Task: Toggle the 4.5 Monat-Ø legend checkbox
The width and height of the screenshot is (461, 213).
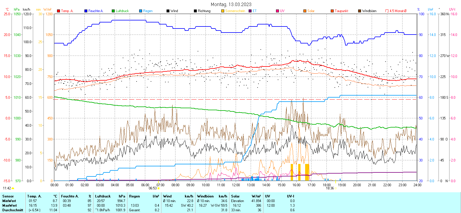Action: tap(387, 11)
